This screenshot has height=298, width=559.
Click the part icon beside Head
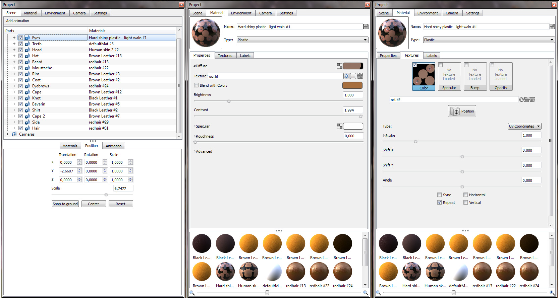(x=27, y=50)
